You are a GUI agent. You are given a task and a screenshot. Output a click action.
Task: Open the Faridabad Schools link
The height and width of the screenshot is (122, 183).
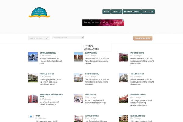point(47,74)
